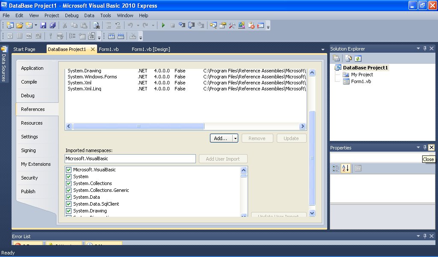438x257 pixels.
Task: Open the Publish settings tab
Action: (28, 191)
